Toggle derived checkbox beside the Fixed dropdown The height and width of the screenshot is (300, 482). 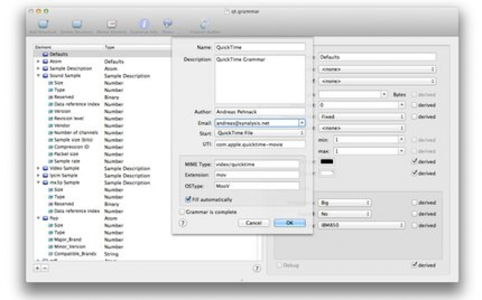point(414,117)
